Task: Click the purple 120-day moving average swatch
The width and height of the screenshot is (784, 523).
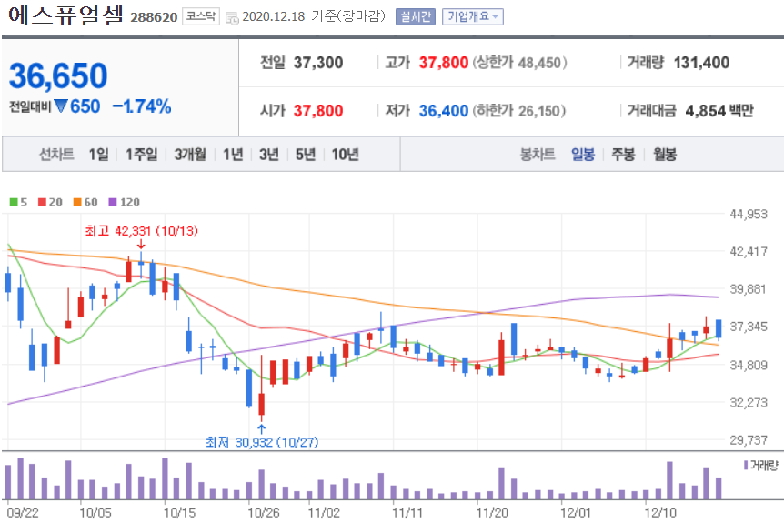Action: tap(113, 202)
